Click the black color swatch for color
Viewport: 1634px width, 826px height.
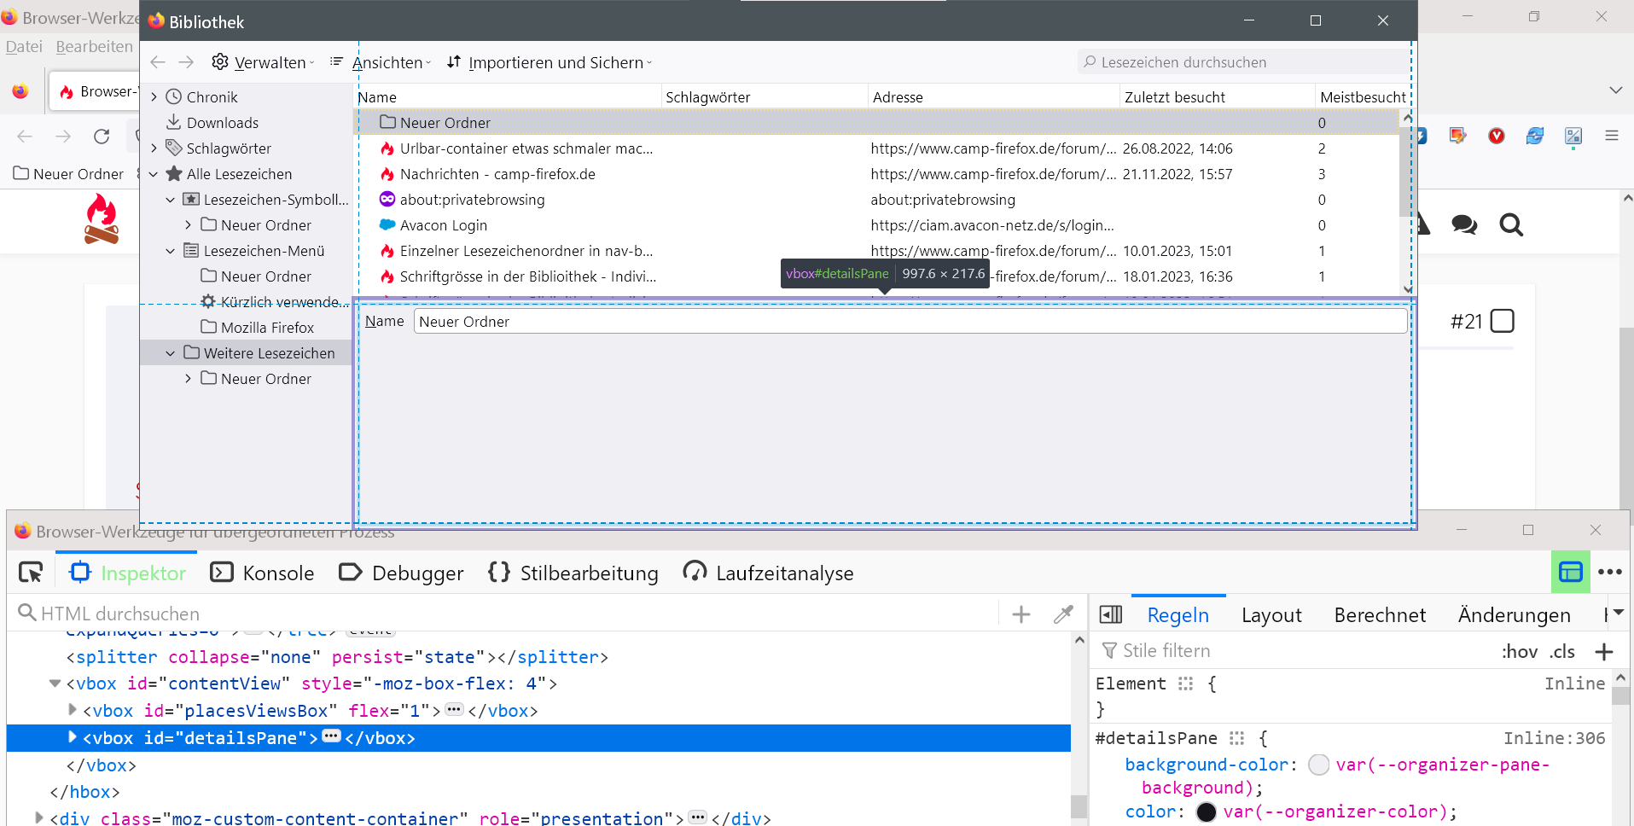pos(1206,811)
